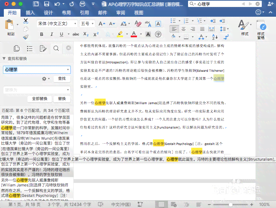Decrease font size with smaller A
The width and height of the screenshot is (276, 208).
(x=112, y=24)
